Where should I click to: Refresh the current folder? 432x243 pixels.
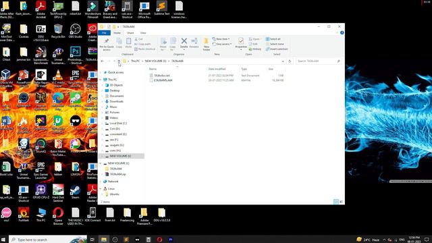[290, 61]
